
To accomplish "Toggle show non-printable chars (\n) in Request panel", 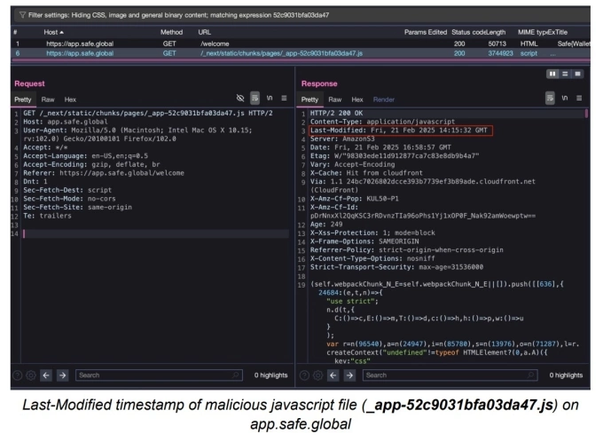I will coord(270,99).
